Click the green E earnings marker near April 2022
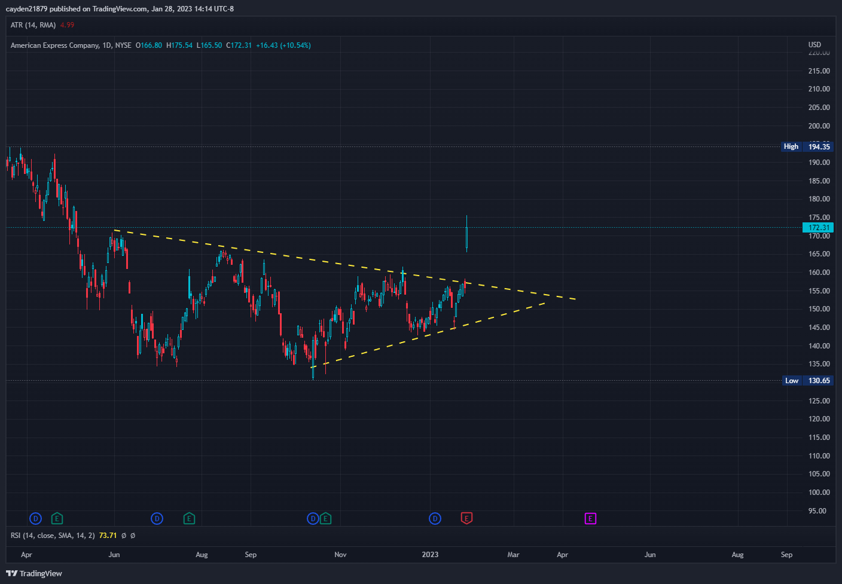Viewport: 842px width, 584px height. (x=57, y=518)
